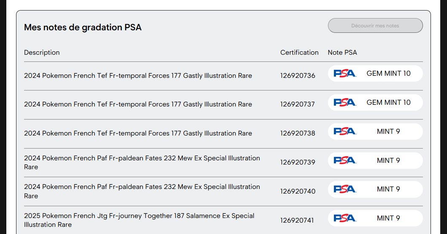Click the PSA logo next to 126920741
Screen dimensions: 447x234
click(345, 218)
